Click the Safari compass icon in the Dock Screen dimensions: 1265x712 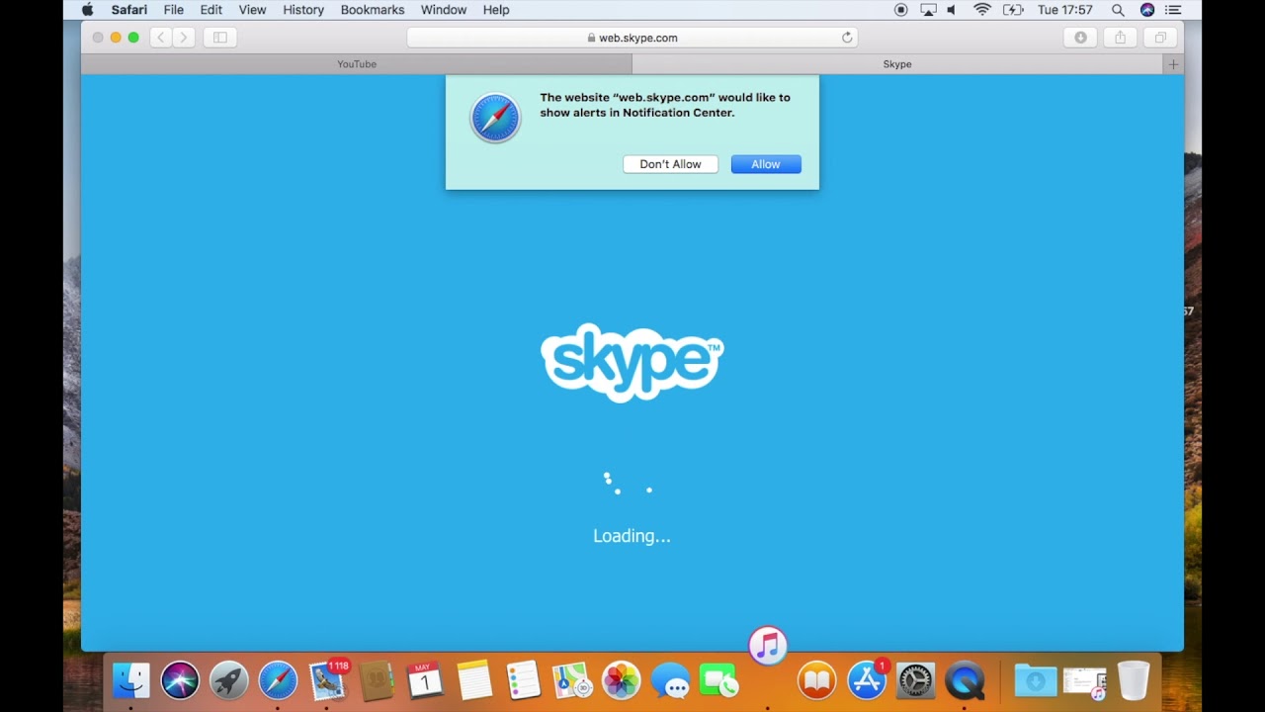pyautogui.click(x=278, y=681)
